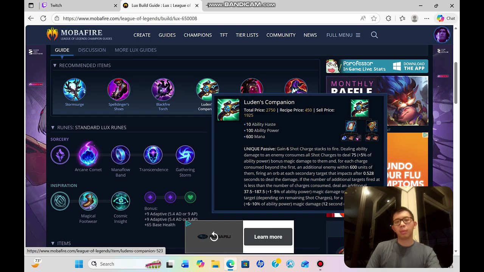Click the scrollbar down arrow
484x272 pixels.
[x=456, y=251]
